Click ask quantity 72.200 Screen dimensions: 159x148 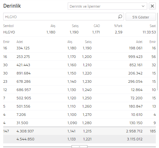point(136,98)
